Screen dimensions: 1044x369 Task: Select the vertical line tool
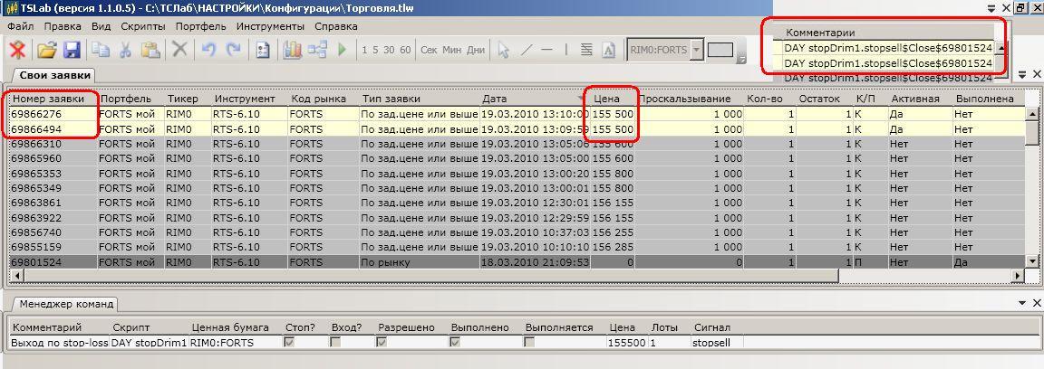tap(565, 50)
